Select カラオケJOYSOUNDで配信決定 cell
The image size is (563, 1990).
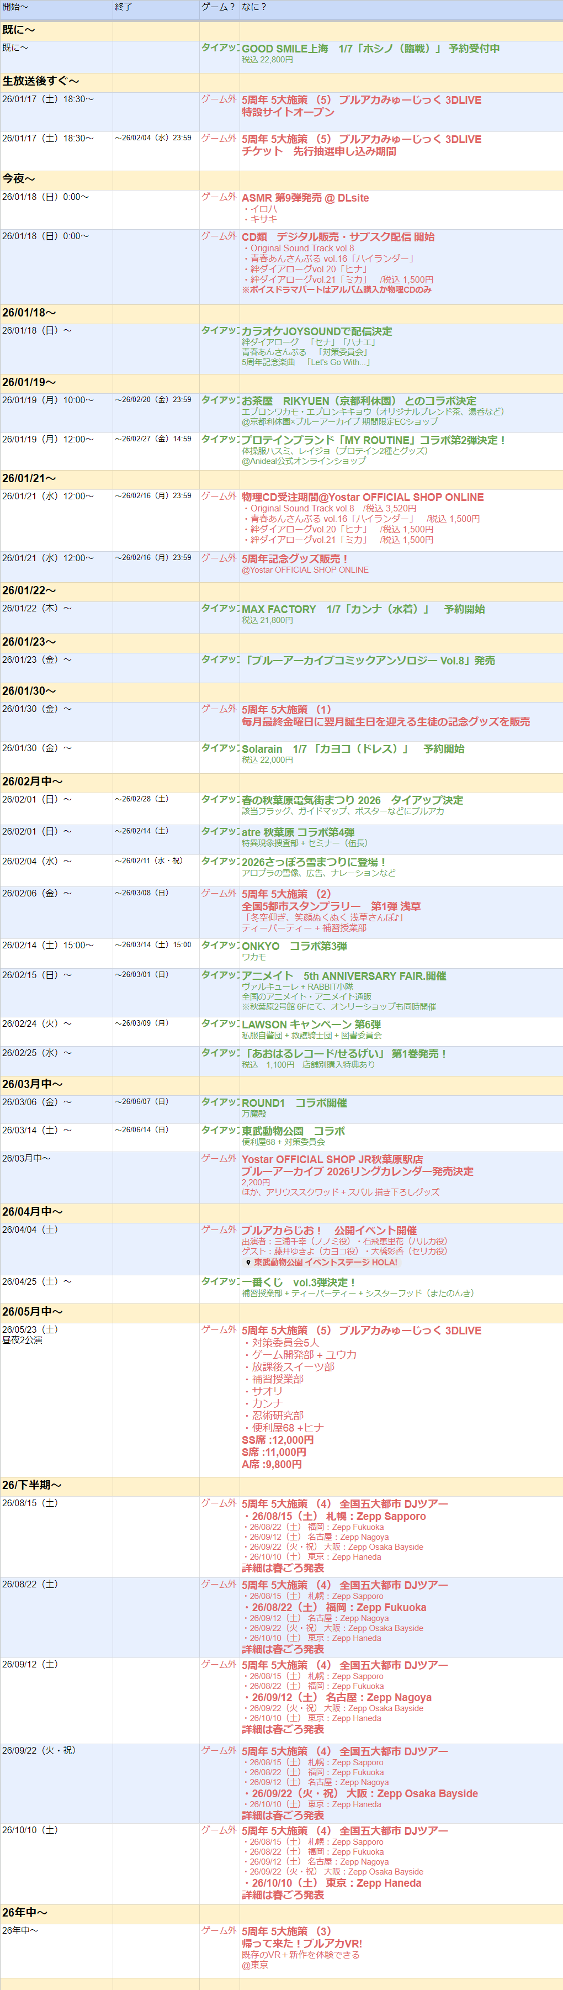pos(317,331)
